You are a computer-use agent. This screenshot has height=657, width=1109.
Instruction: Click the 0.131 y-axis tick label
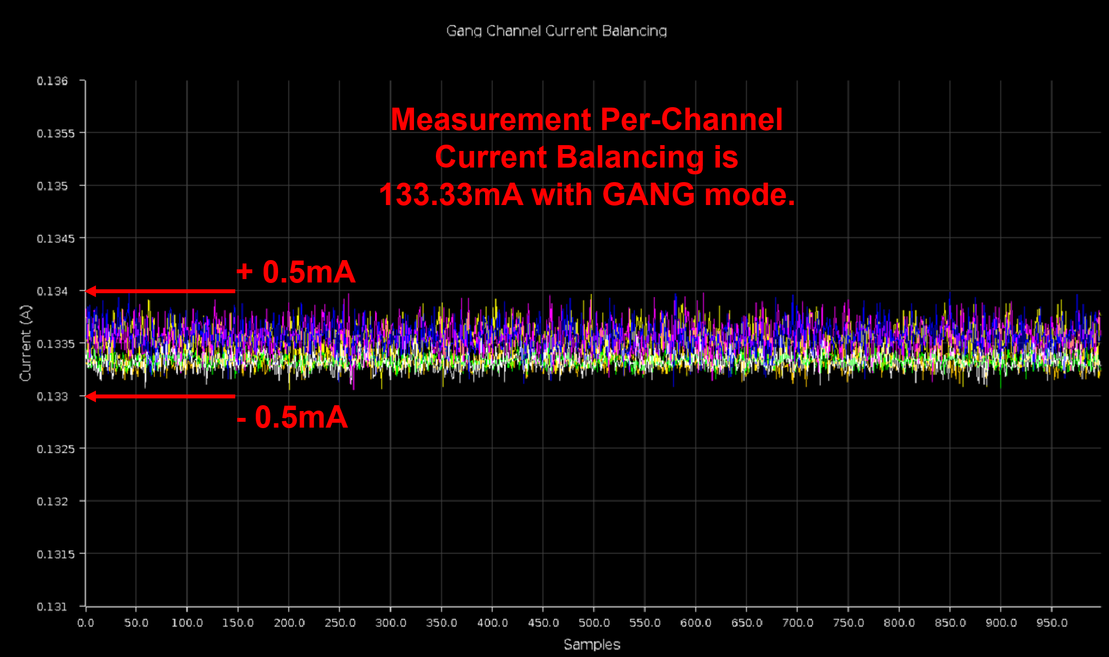point(52,607)
